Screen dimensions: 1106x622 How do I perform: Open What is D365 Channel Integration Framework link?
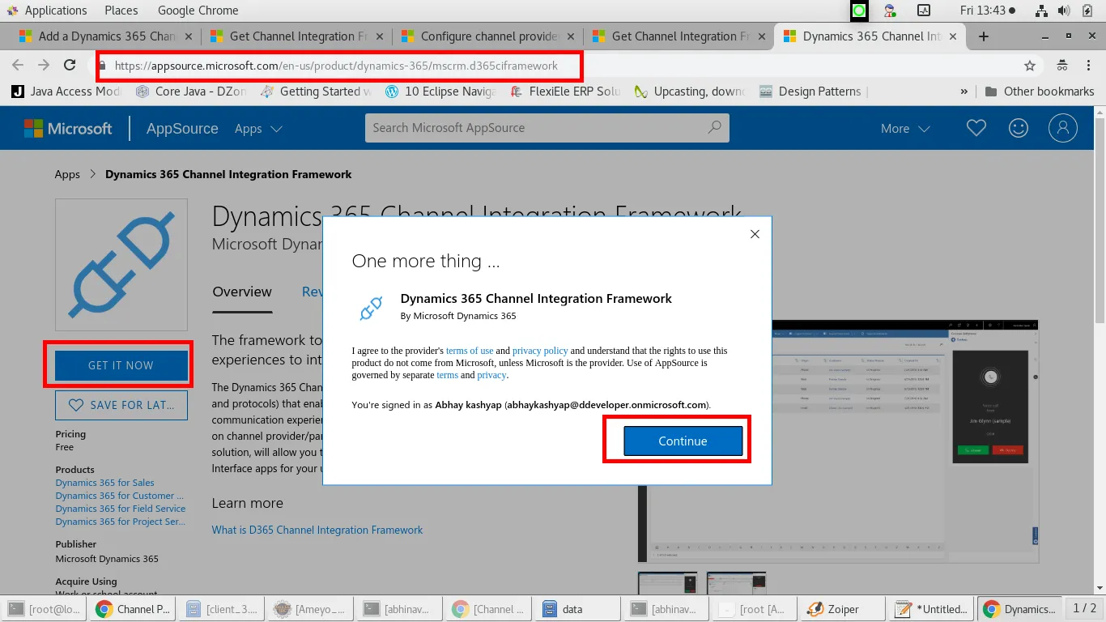coord(317,530)
